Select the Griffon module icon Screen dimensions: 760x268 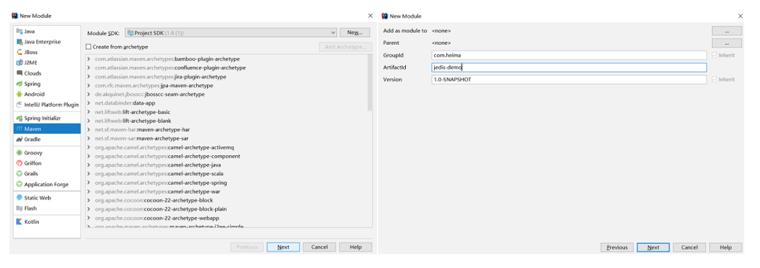click(x=20, y=163)
